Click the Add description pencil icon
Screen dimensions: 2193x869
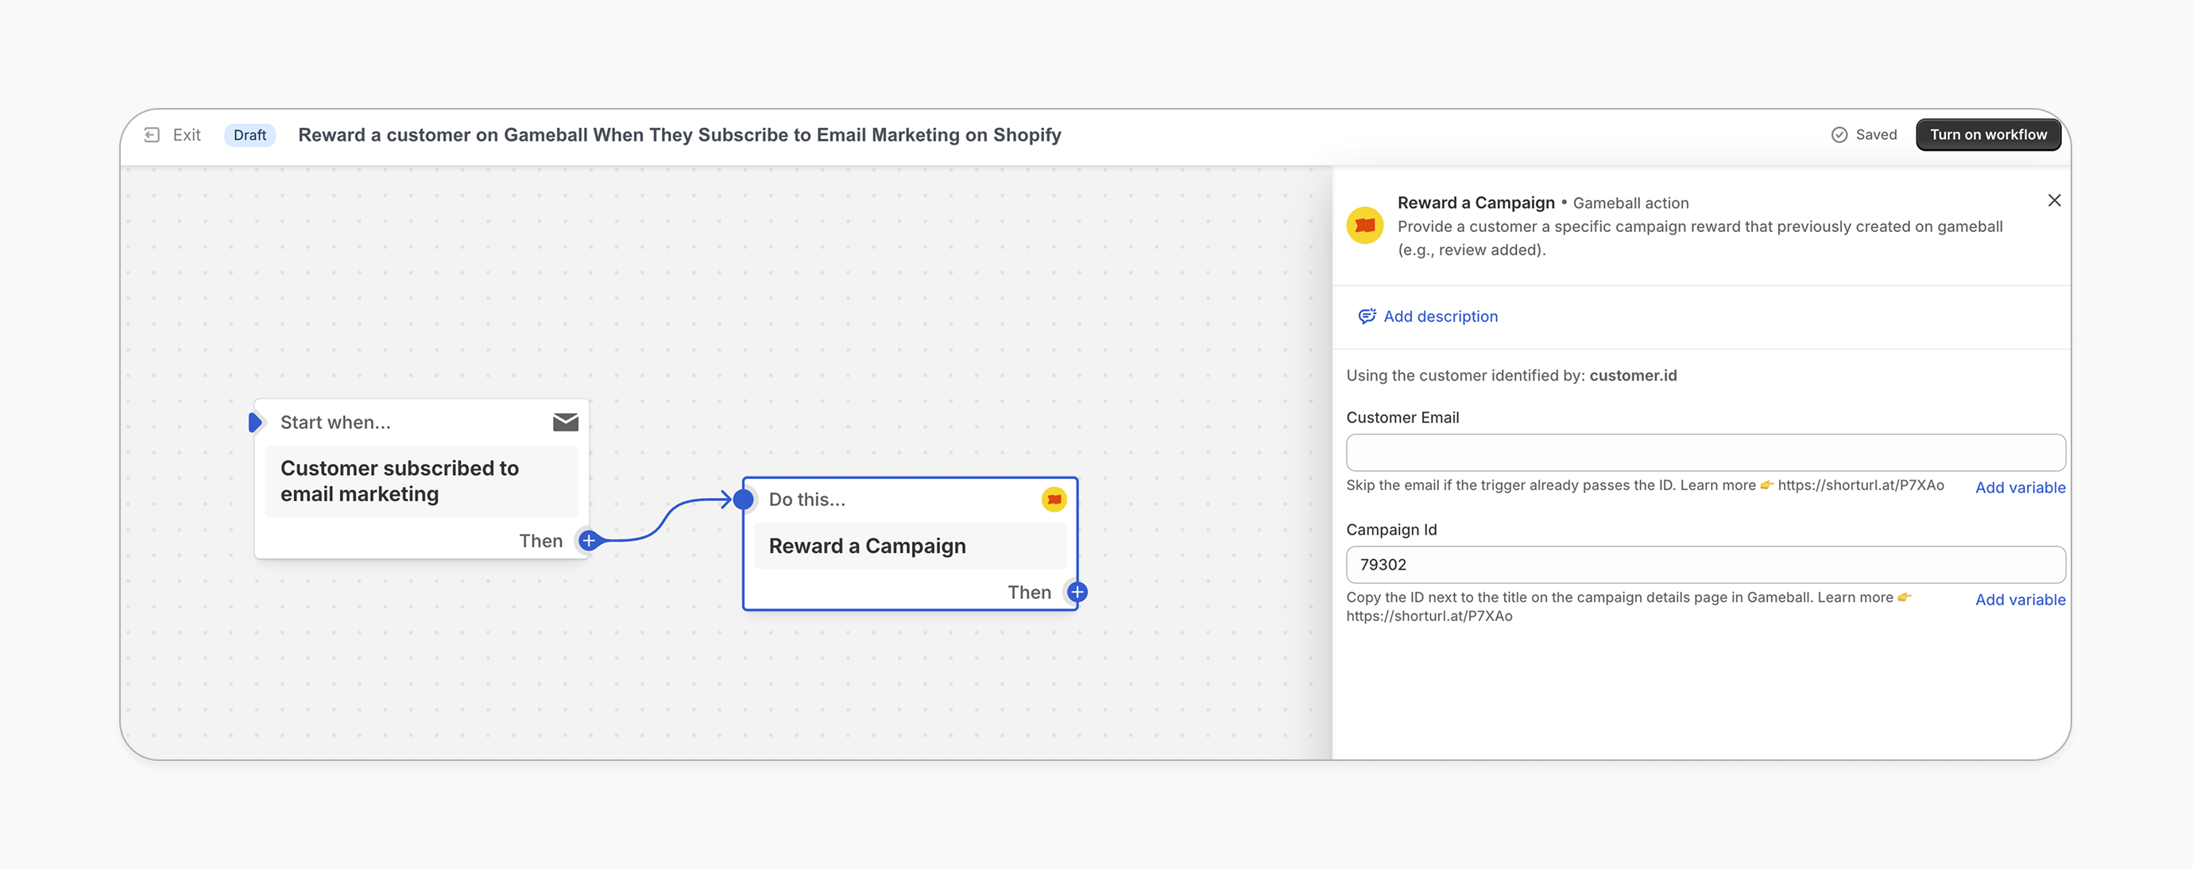[x=1367, y=316]
